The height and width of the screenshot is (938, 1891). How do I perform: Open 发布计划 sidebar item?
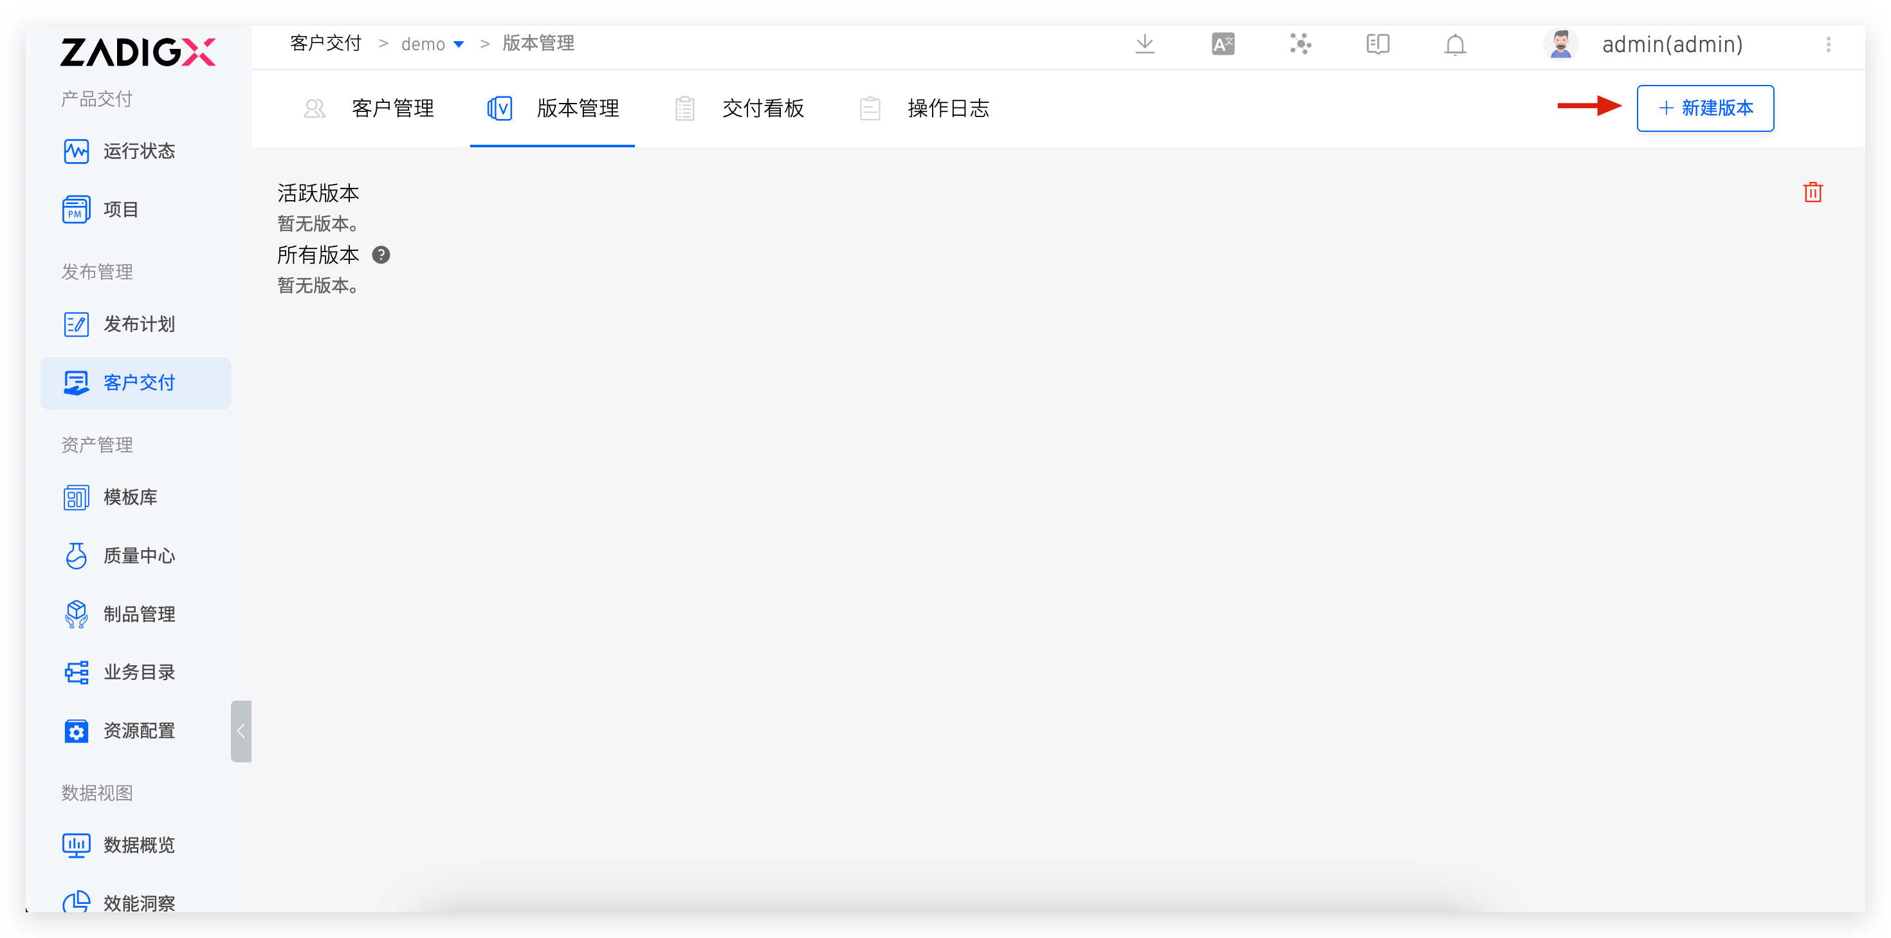(x=138, y=324)
